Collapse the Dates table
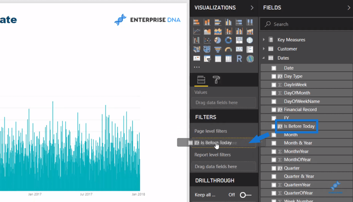 (x=264, y=58)
